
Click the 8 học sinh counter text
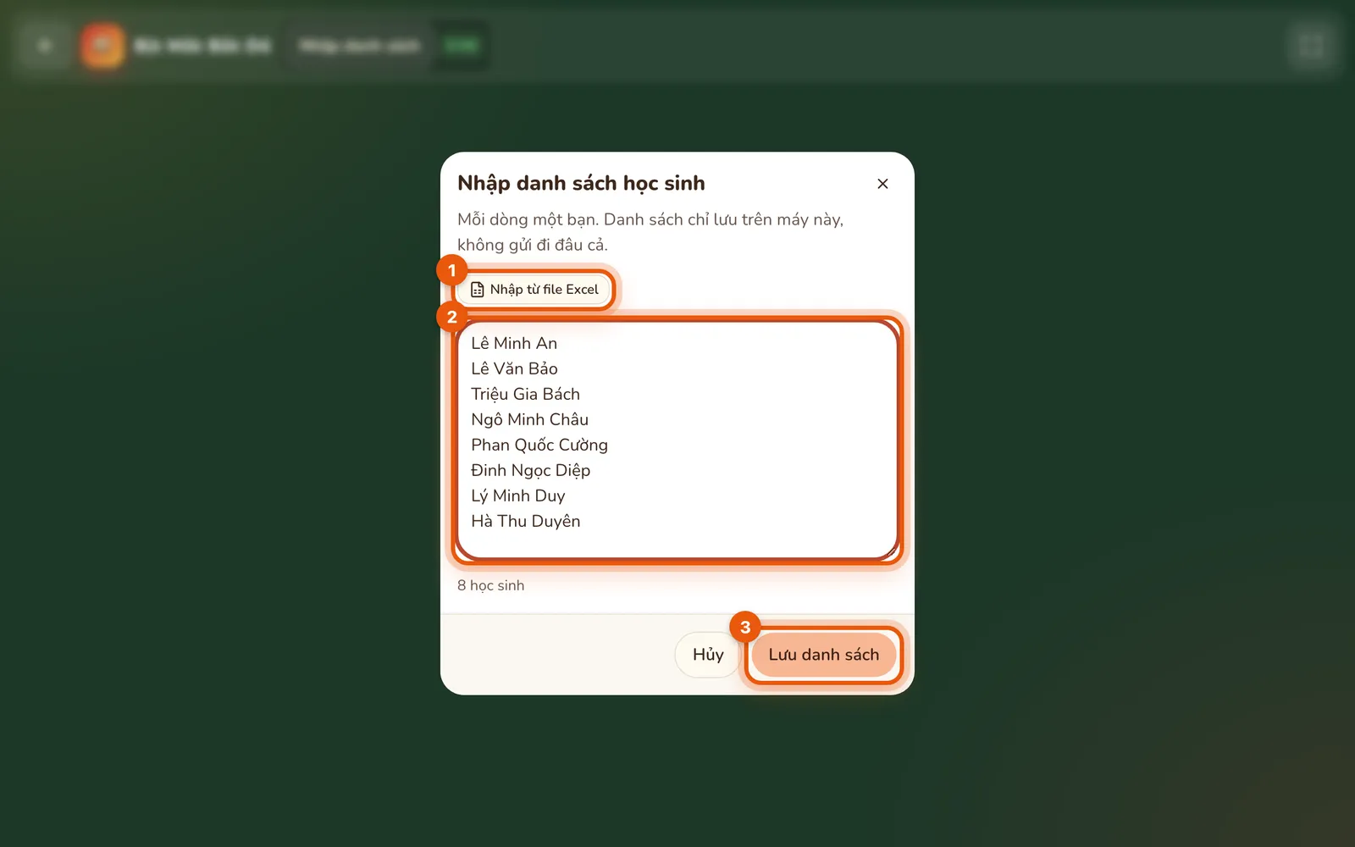tap(491, 585)
